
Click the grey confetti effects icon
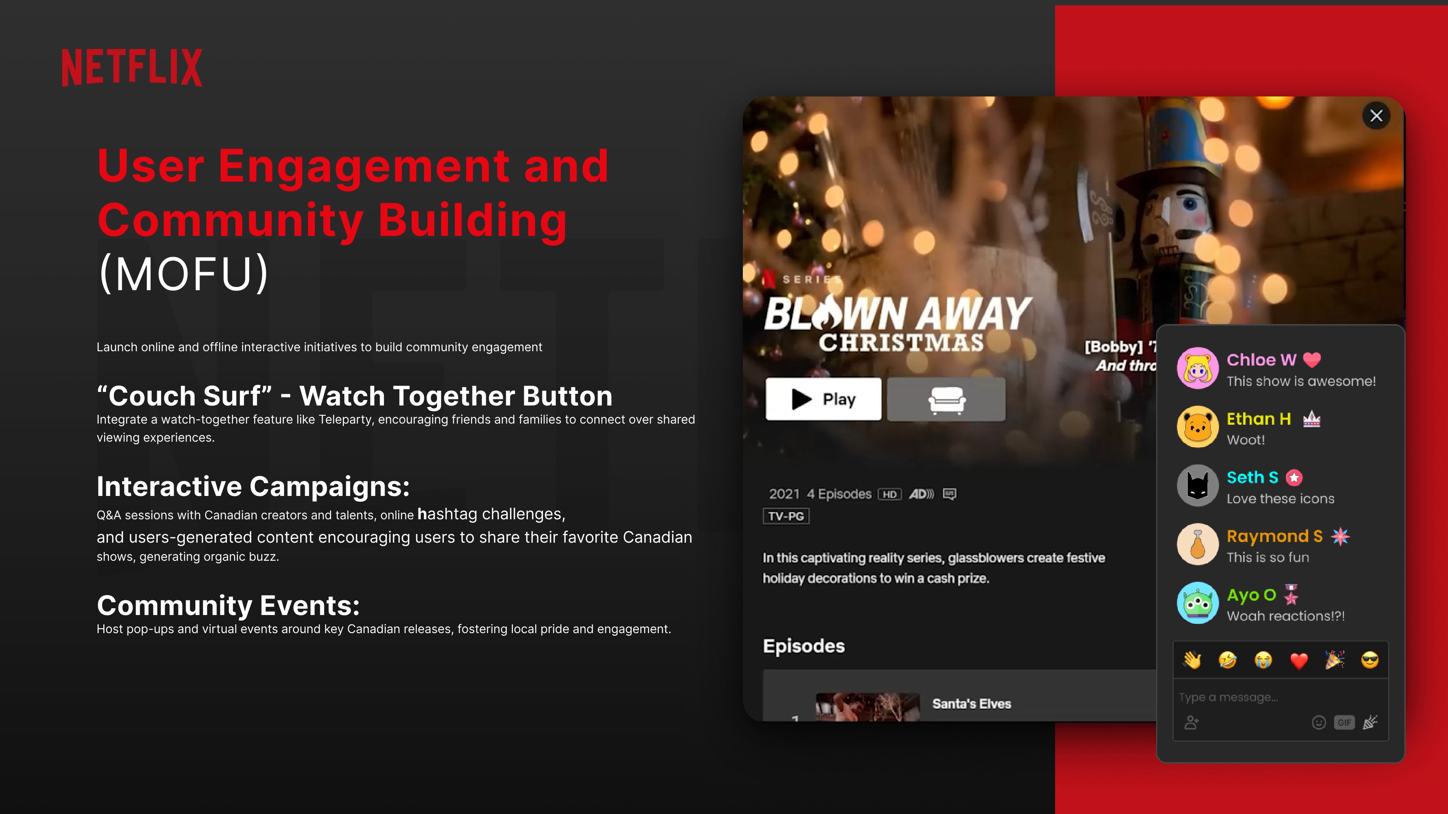pyautogui.click(x=1370, y=722)
